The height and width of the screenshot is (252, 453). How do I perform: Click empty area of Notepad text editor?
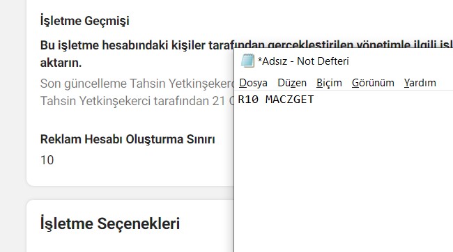click(x=344, y=179)
